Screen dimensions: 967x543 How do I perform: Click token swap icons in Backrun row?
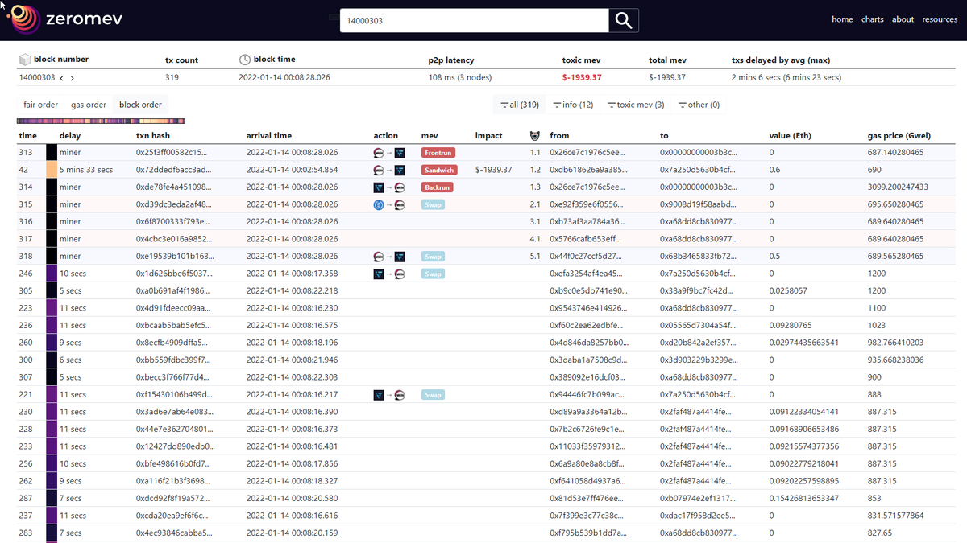point(388,187)
